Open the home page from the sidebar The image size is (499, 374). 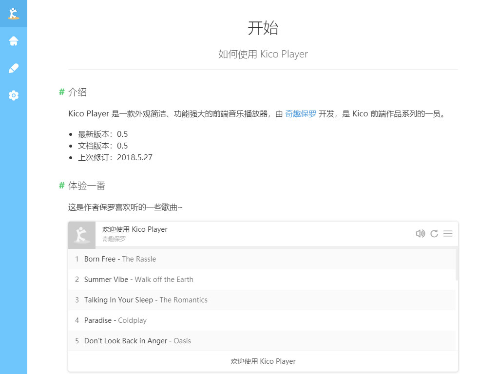[13, 41]
